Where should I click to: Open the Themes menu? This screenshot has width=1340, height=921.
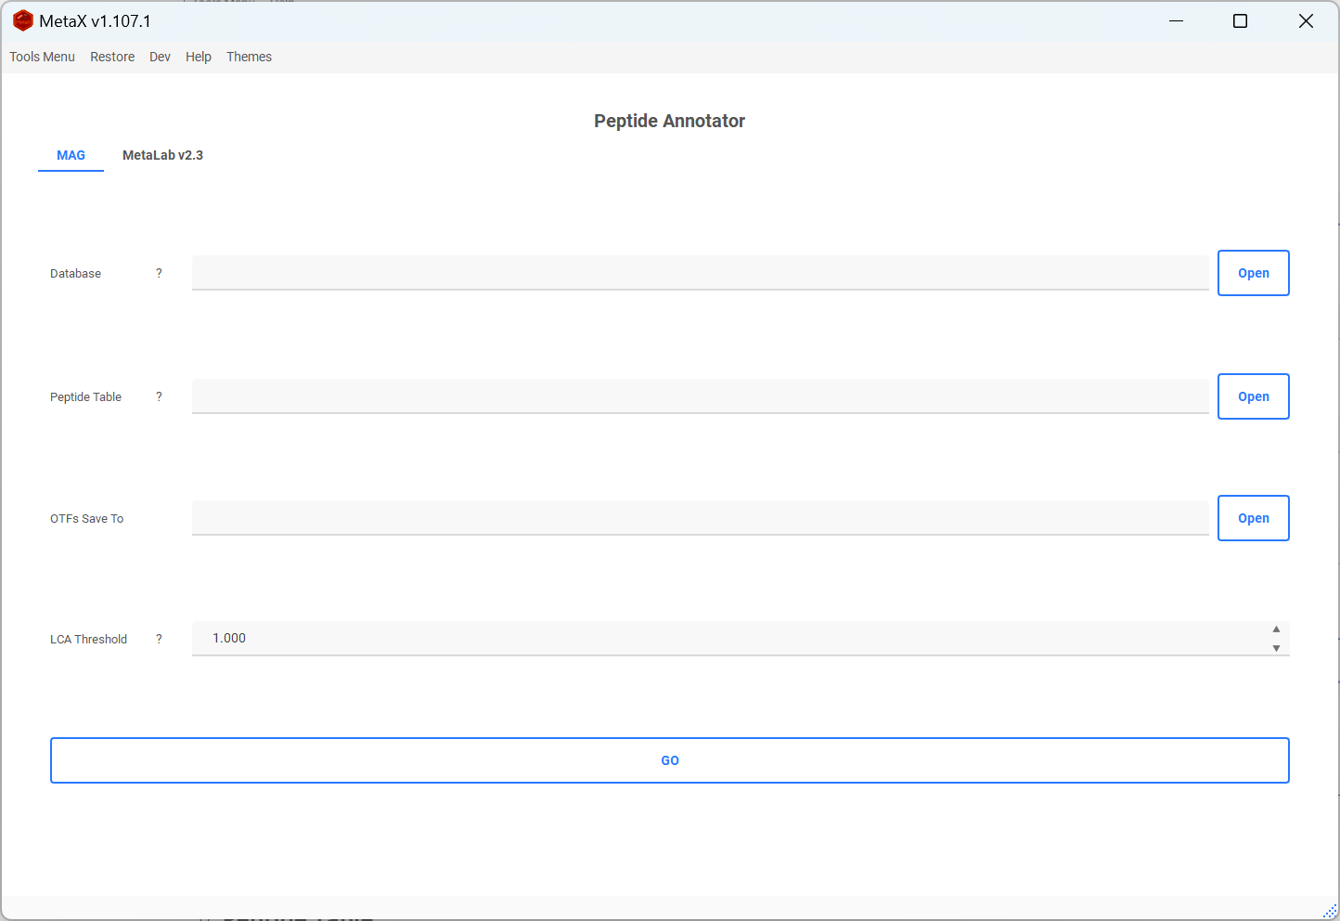tap(249, 57)
